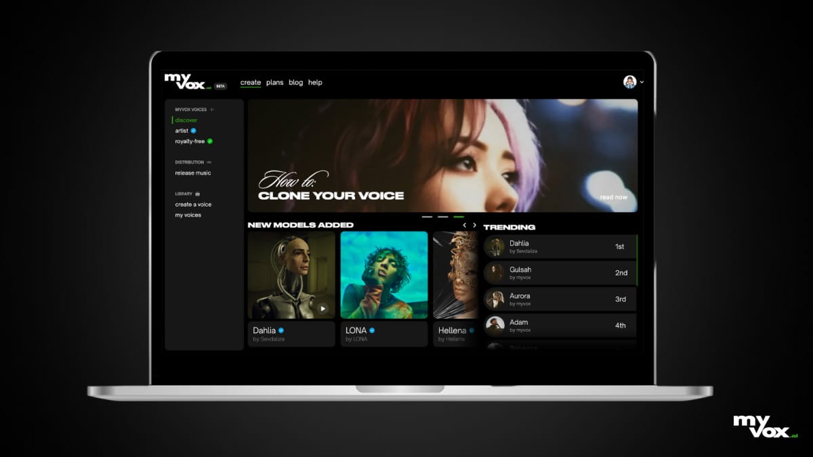Open royalty-free voices in sidebar
Screen dimensions: 813x457
(x=190, y=142)
